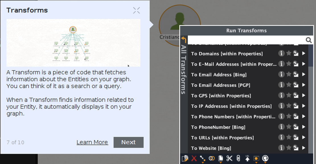Click the overlapping rings merge icon
The height and width of the screenshot is (164, 316).
(212, 158)
